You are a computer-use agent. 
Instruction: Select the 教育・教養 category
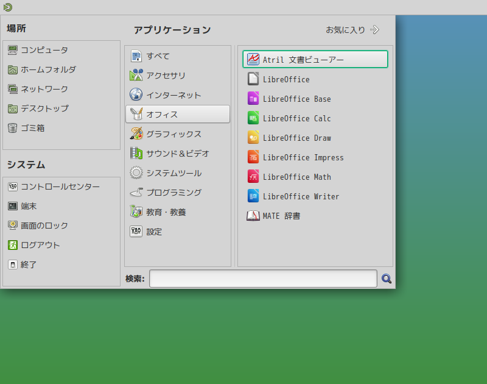[178, 212]
